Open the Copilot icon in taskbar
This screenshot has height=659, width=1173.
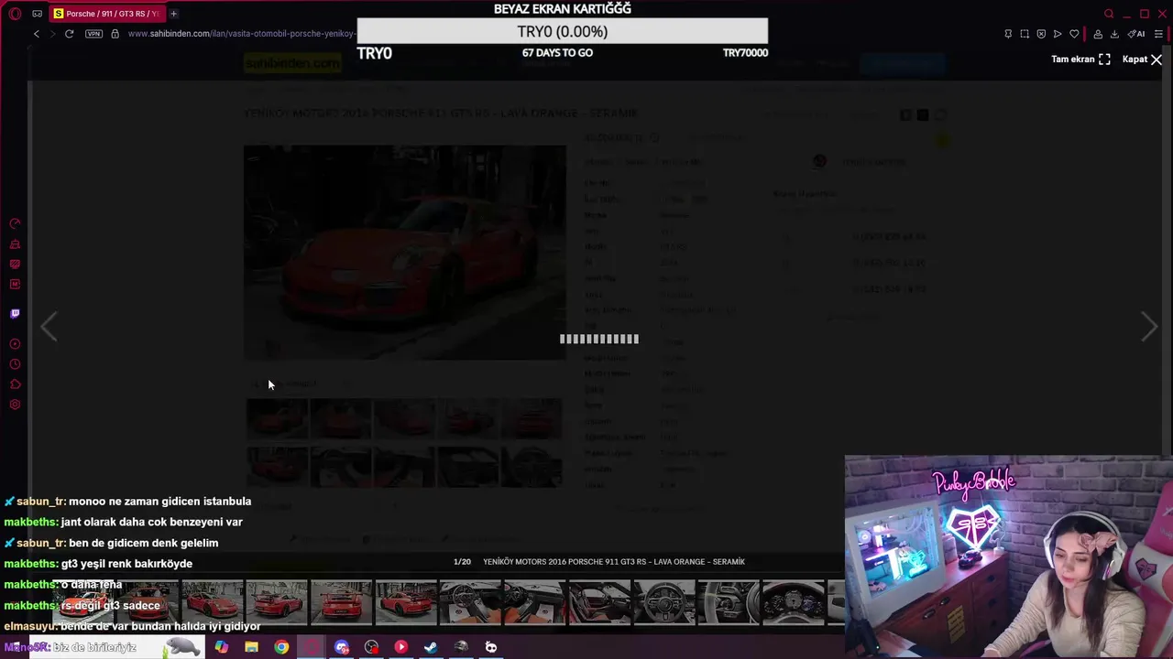click(x=222, y=647)
